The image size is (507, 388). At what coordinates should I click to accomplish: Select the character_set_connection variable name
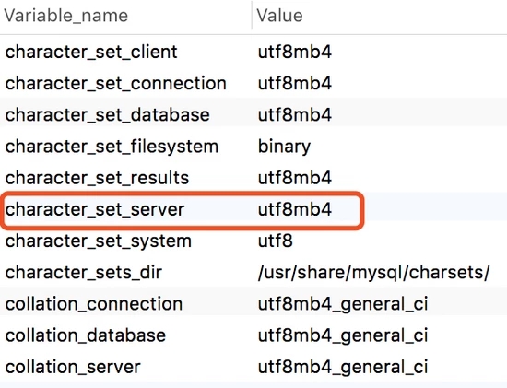coord(116,83)
